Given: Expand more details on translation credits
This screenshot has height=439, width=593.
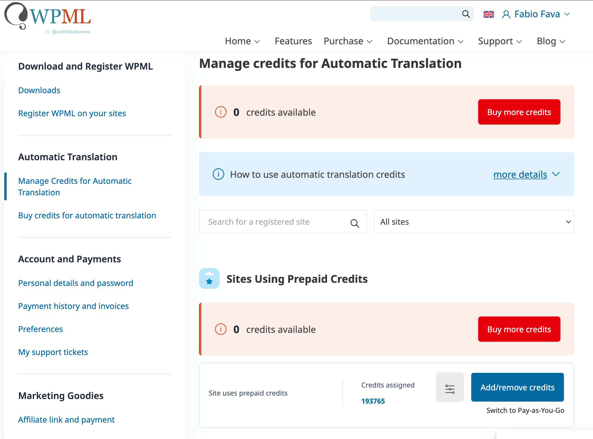Looking at the screenshot, I should point(526,174).
